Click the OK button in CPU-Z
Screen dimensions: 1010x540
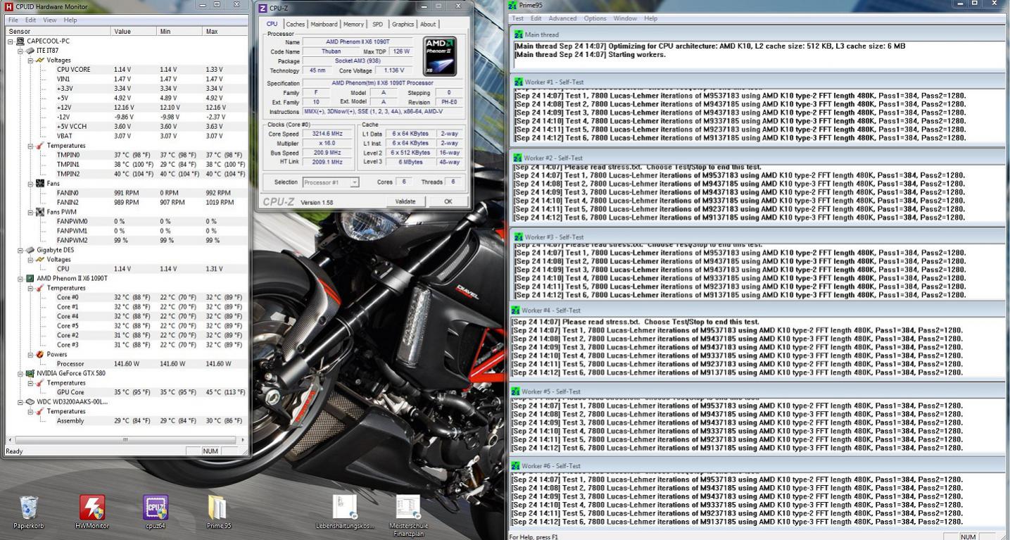point(448,201)
